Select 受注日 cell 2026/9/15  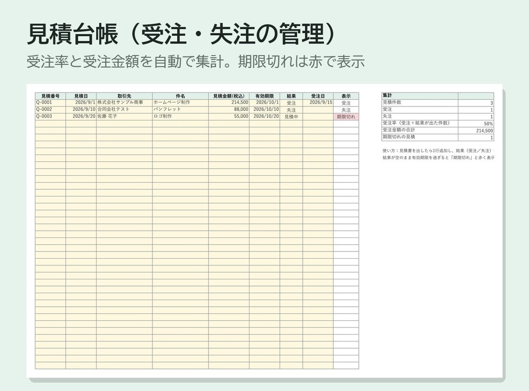[318, 102]
